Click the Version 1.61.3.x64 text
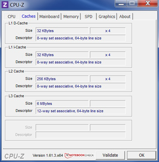This screenshot has height=162, width=159. click(x=48, y=155)
